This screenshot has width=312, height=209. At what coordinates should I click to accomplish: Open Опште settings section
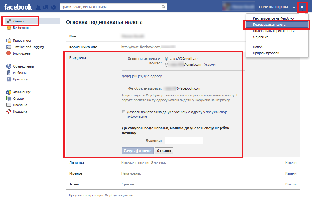pyautogui.click(x=32, y=21)
